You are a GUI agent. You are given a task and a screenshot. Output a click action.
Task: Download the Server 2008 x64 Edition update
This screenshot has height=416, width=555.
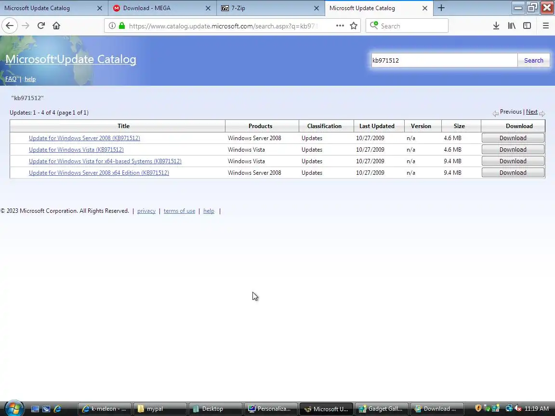click(x=513, y=173)
